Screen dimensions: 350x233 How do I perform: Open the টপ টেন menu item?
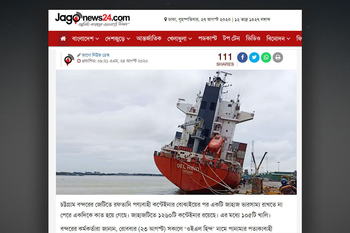[x=231, y=38]
